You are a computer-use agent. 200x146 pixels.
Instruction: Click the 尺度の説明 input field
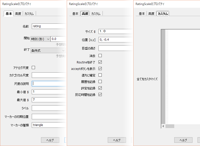pyautogui.click(x=49, y=84)
